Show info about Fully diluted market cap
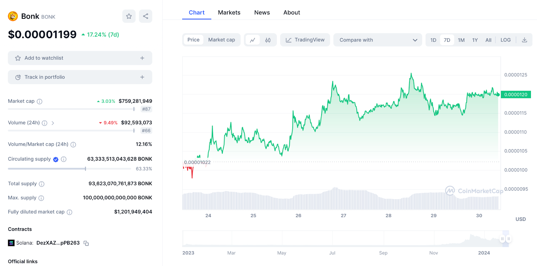The height and width of the screenshot is (266, 537). (x=69, y=212)
